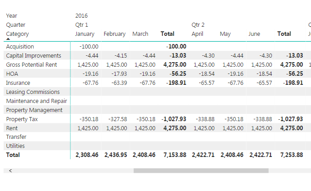The image size is (311, 191).
Task: Click Gross Potential Rent Qtr 2 total 4,275.00
Action: [291, 65]
